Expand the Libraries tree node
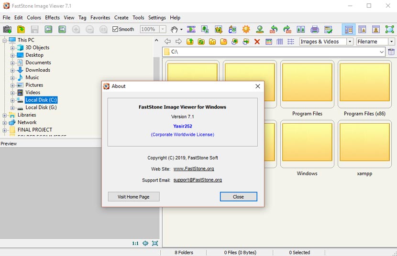 click(x=5, y=115)
